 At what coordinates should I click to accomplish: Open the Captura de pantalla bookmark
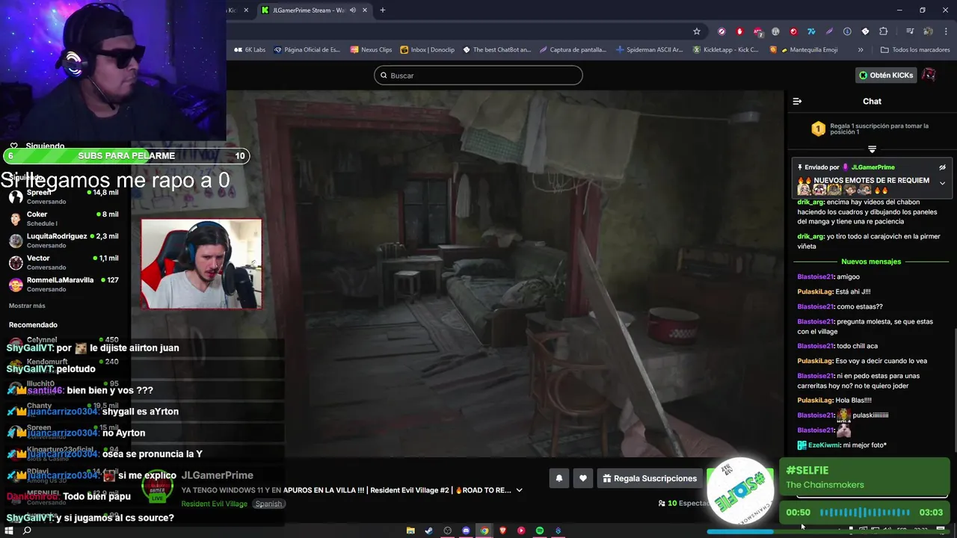pyautogui.click(x=573, y=50)
